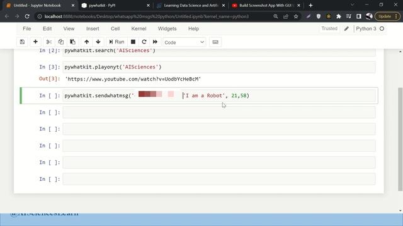This screenshot has width=403, height=226.
Task: Click the first empty code cell
Action: 219,112
